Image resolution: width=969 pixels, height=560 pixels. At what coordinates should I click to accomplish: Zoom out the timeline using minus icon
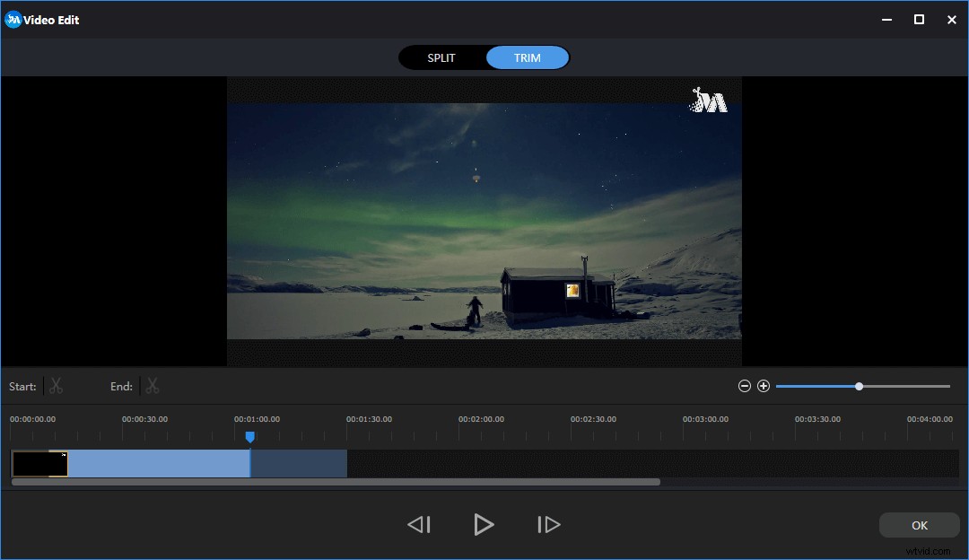pos(744,385)
